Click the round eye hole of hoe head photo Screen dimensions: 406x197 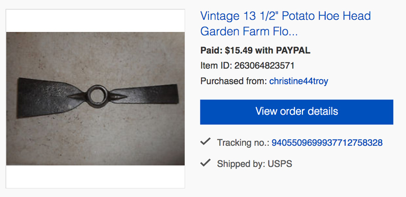[97, 96]
